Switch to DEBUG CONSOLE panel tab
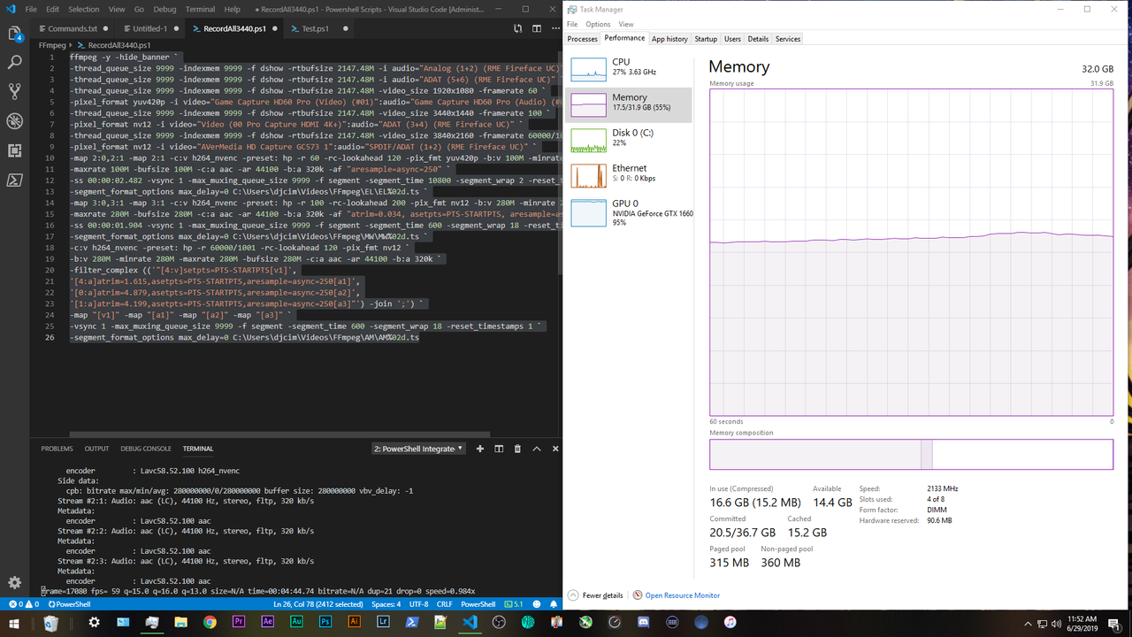 click(x=146, y=449)
